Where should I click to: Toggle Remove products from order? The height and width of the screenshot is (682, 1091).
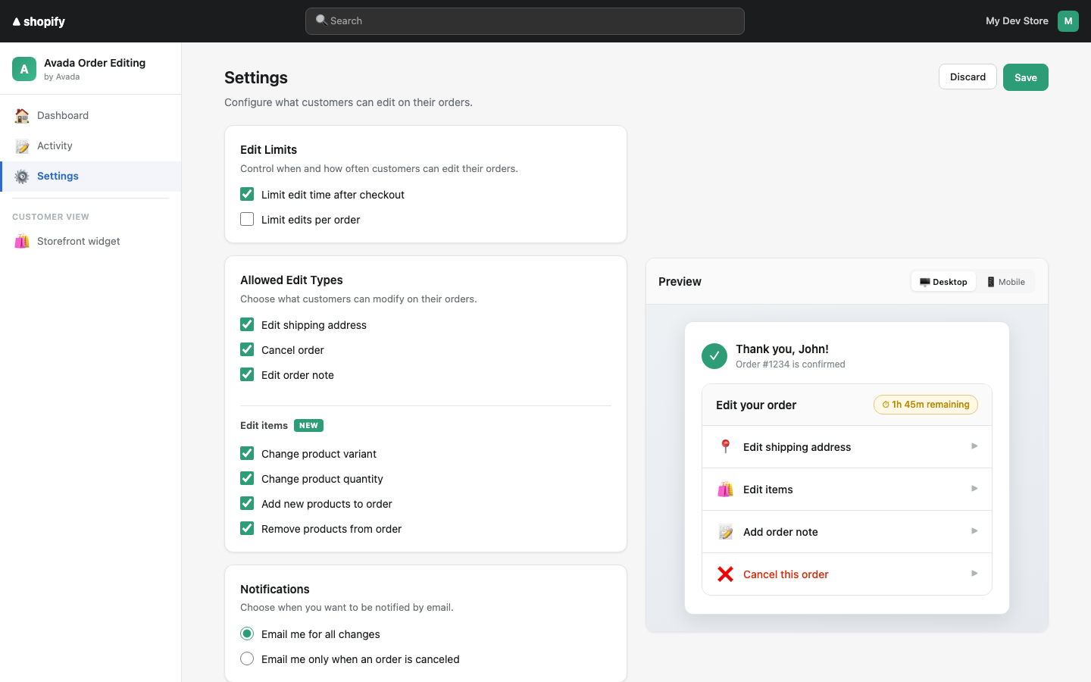pyautogui.click(x=247, y=528)
